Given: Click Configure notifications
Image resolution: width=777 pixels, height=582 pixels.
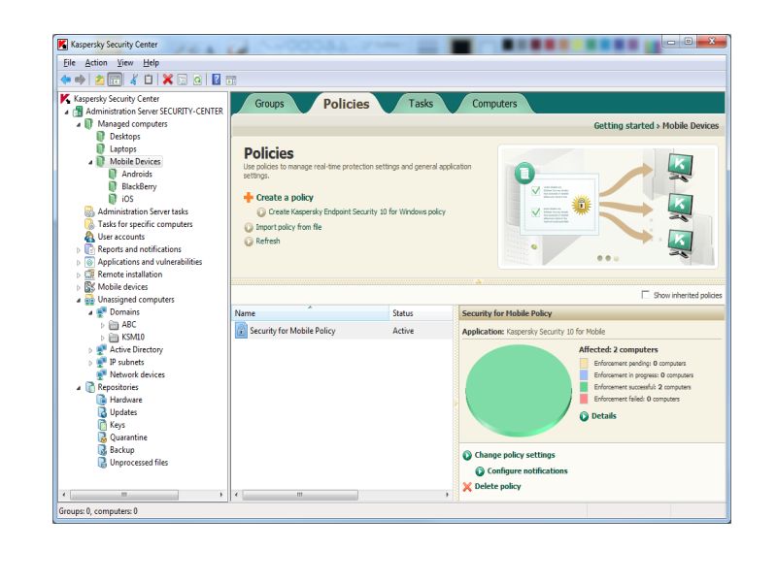Looking at the screenshot, I should click(527, 470).
